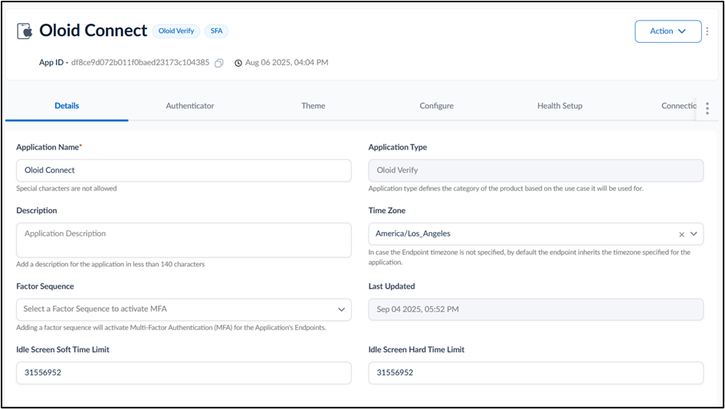Click the clock icon beside creation date
Screen dimensions: 725x409
238,63
